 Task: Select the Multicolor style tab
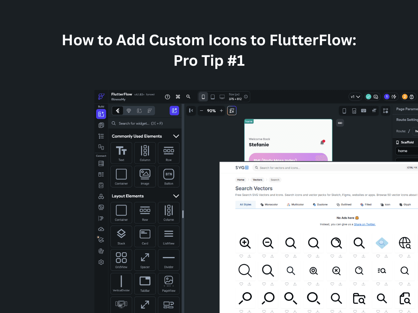pos(295,204)
